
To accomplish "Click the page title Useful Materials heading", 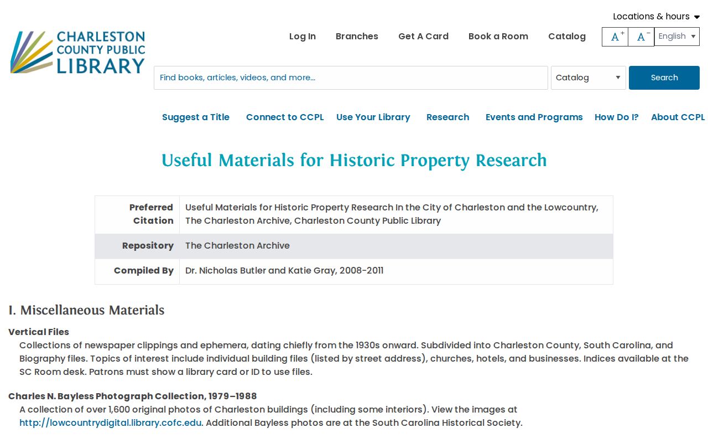I will (354, 160).
